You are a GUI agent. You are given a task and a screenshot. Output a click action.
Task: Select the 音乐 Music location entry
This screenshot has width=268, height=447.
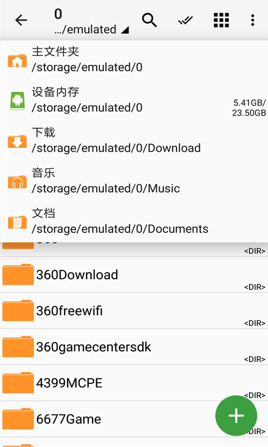click(x=134, y=181)
